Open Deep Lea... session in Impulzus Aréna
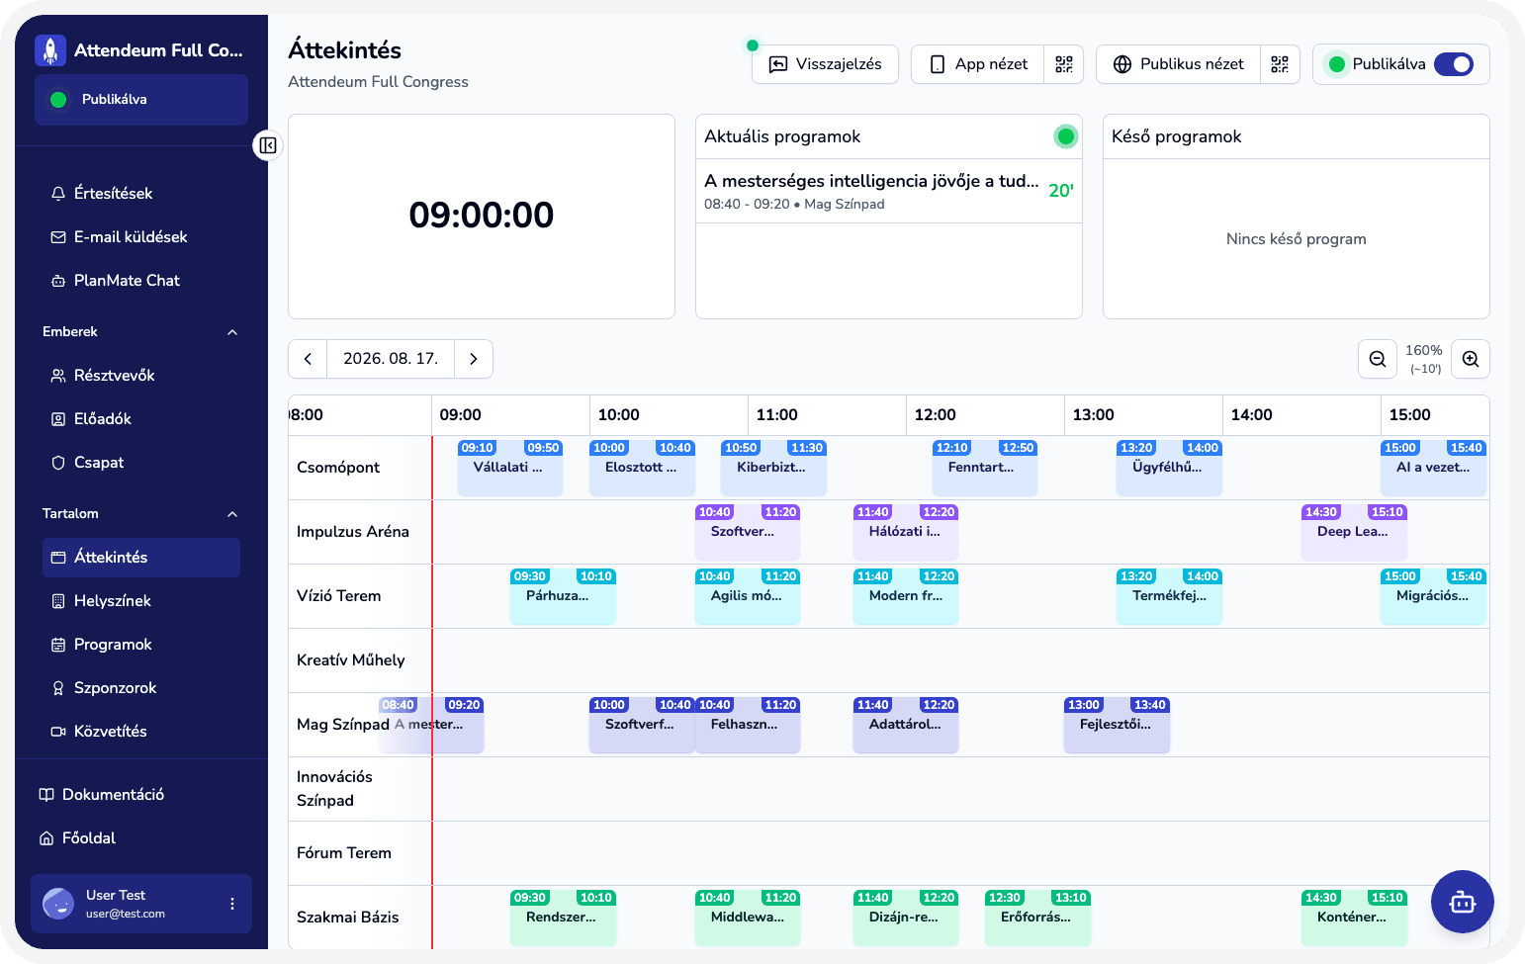 coord(1354,532)
